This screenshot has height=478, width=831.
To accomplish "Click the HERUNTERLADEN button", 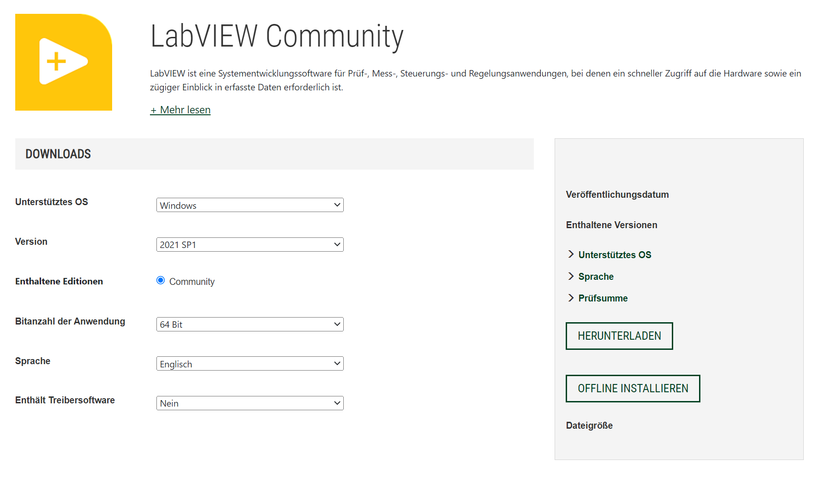I will click(x=619, y=336).
